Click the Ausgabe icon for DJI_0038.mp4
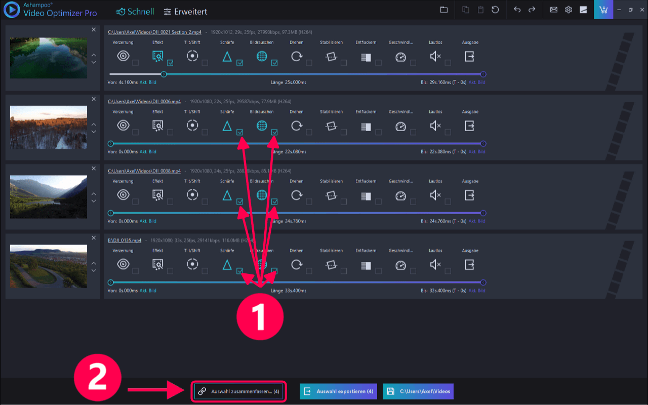 coord(470,195)
